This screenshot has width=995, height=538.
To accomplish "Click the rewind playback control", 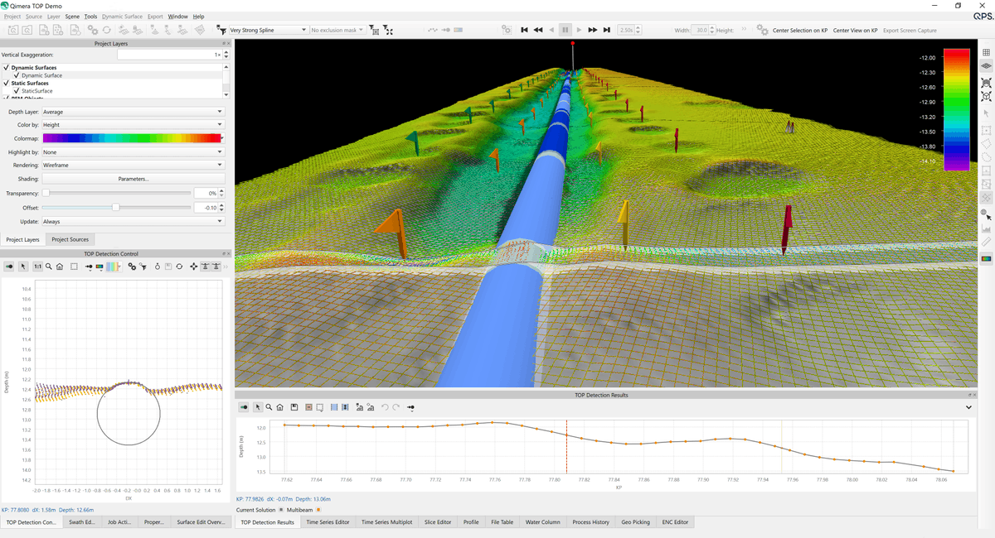I will click(538, 30).
